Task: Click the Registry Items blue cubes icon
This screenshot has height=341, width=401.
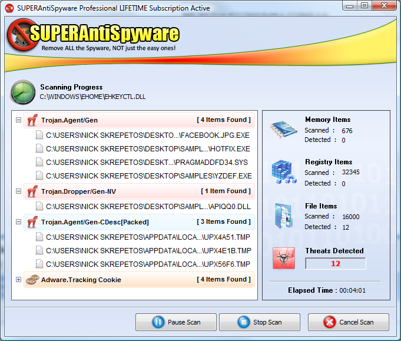Action: click(284, 171)
